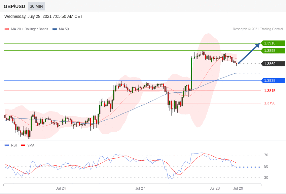Click the 1.3895 resistance price tag
This screenshot has width=286, height=194.
[x=273, y=51]
